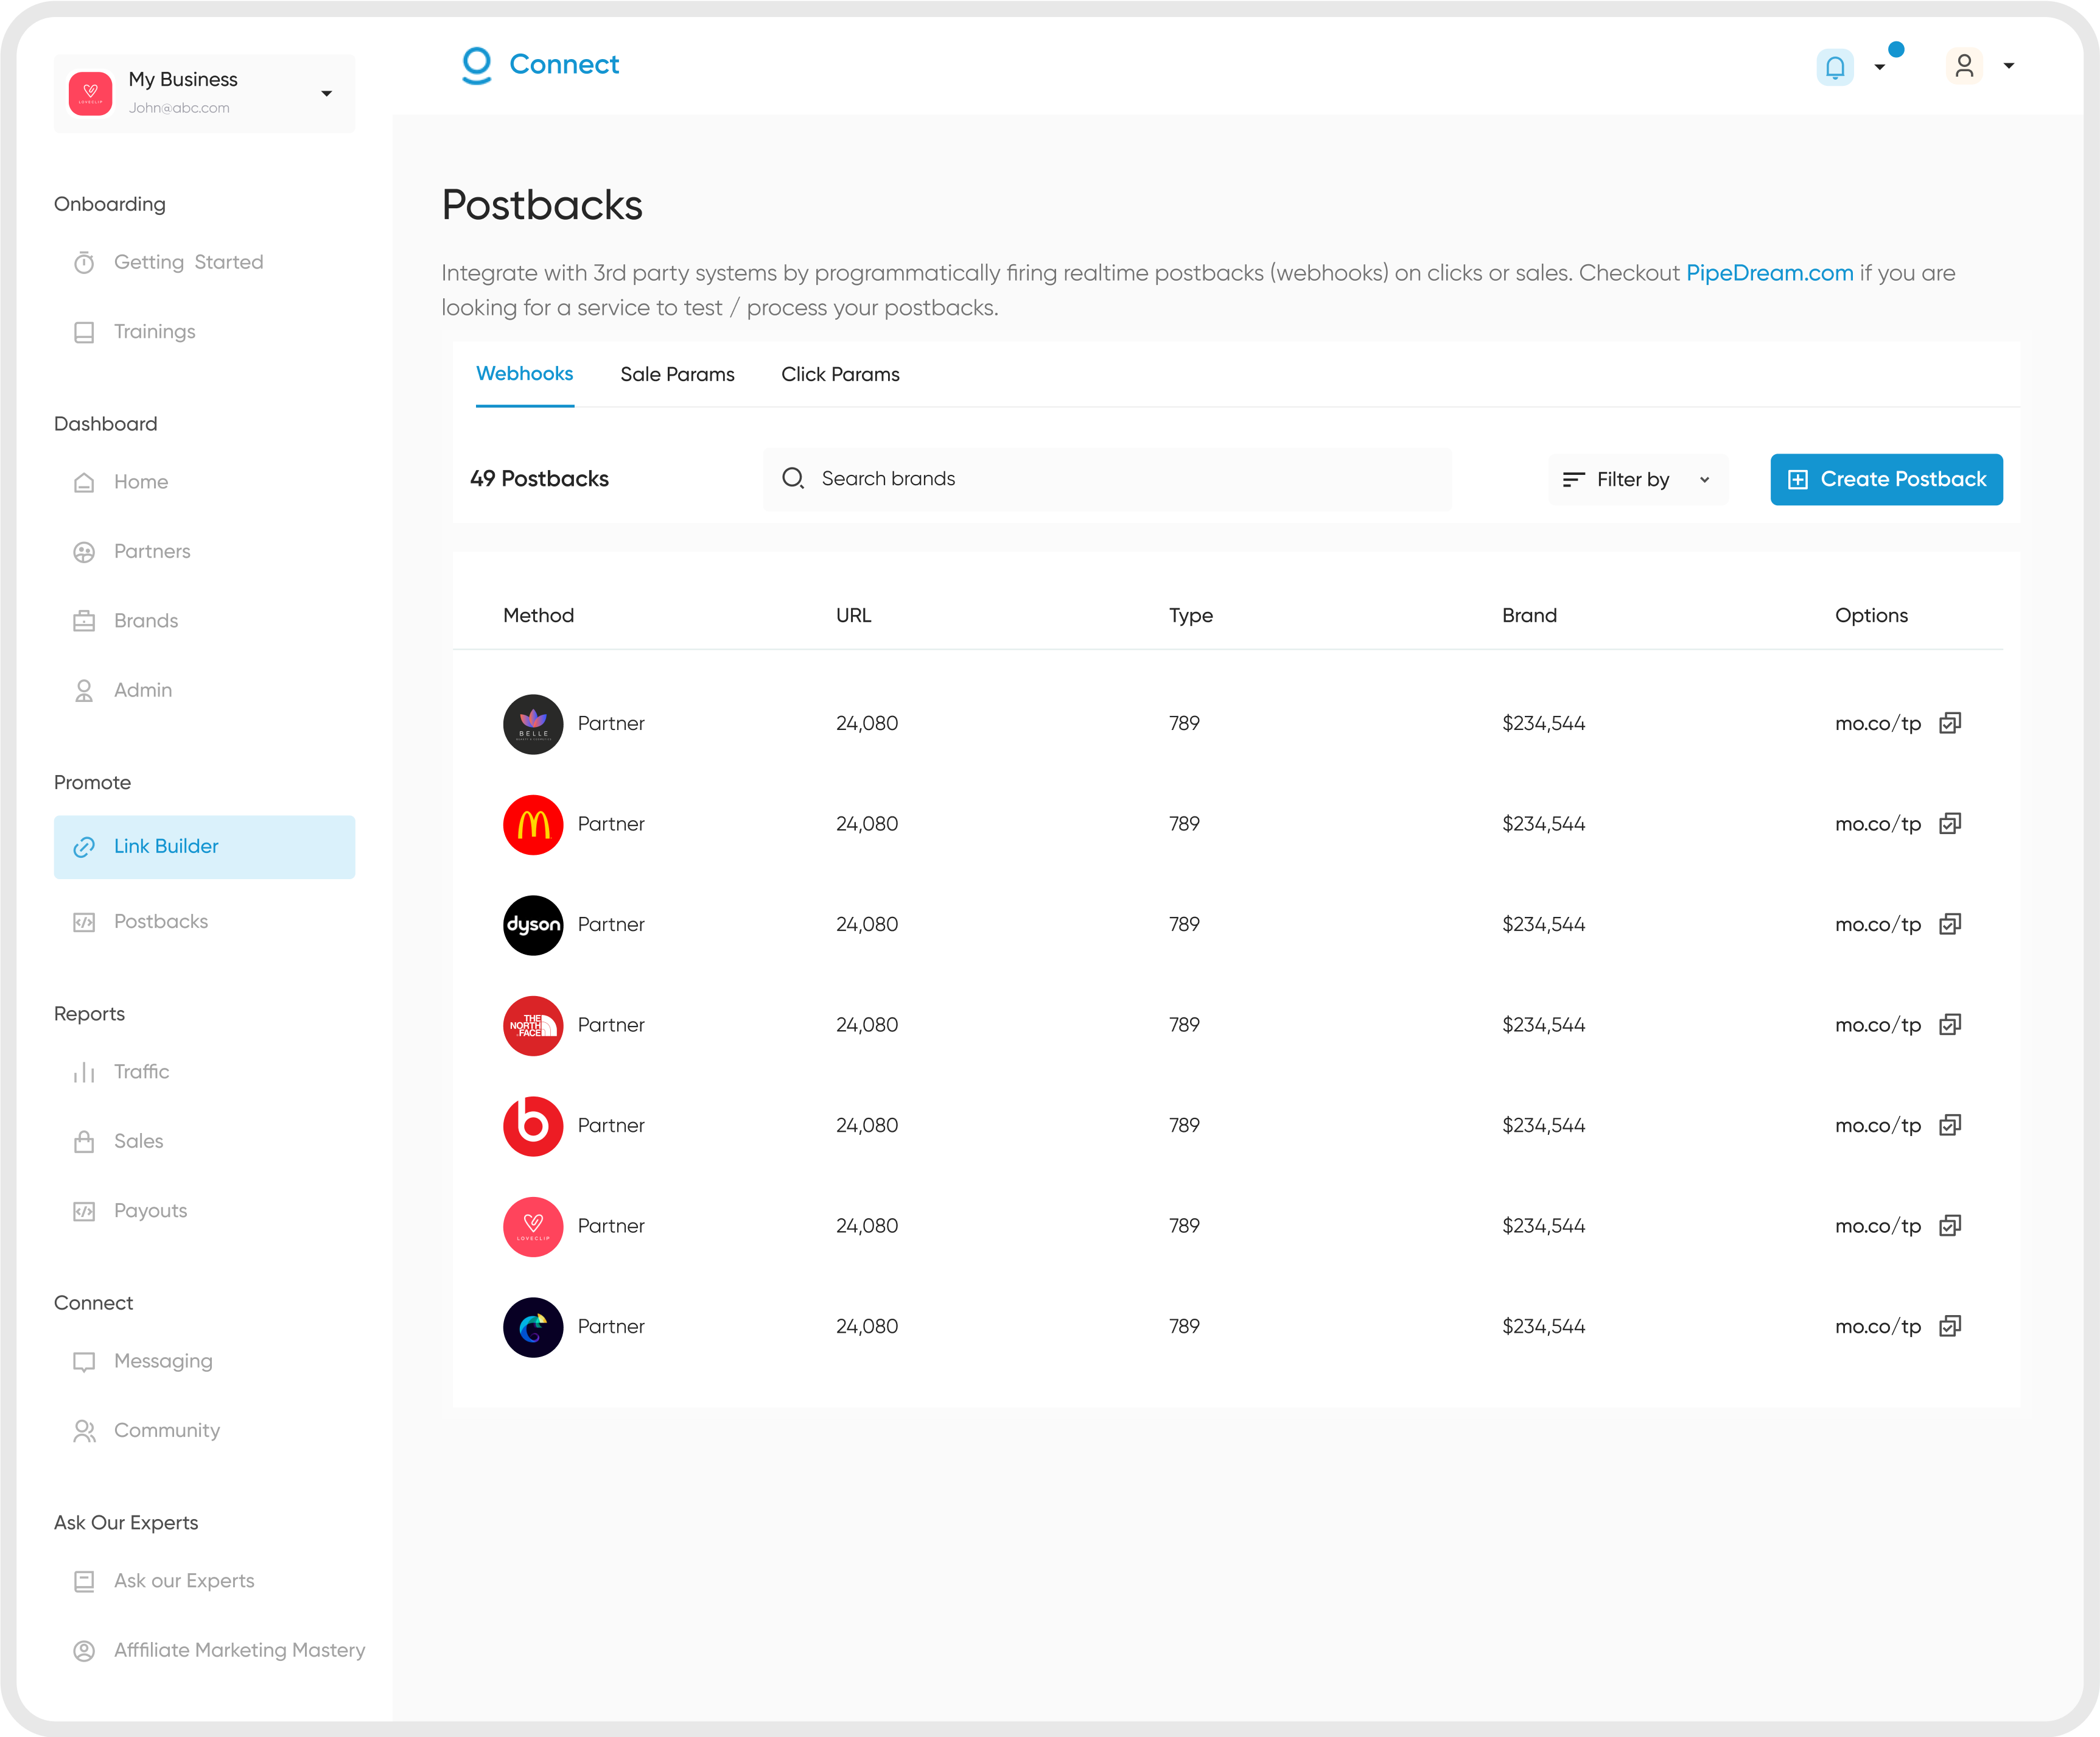Click the Method column header
The width and height of the screenshot is (2100, 1737).
(538, 616)
